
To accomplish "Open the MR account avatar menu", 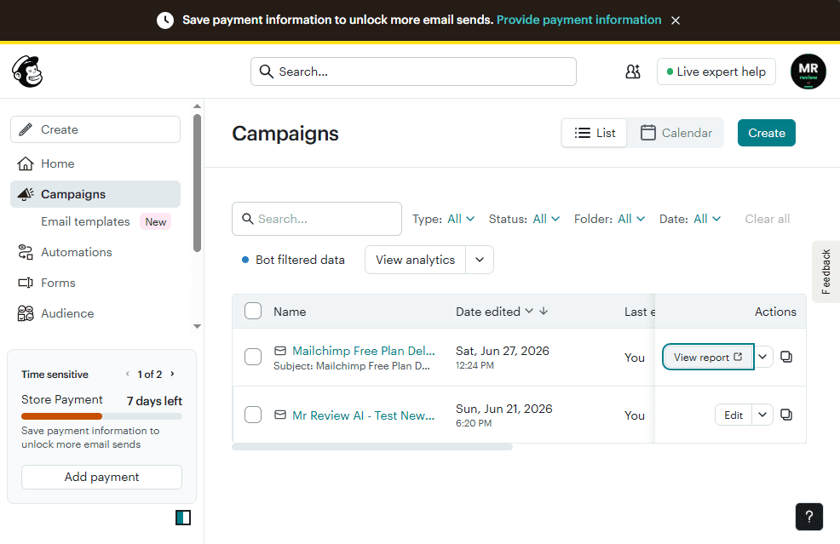I will tap(808, 72).
